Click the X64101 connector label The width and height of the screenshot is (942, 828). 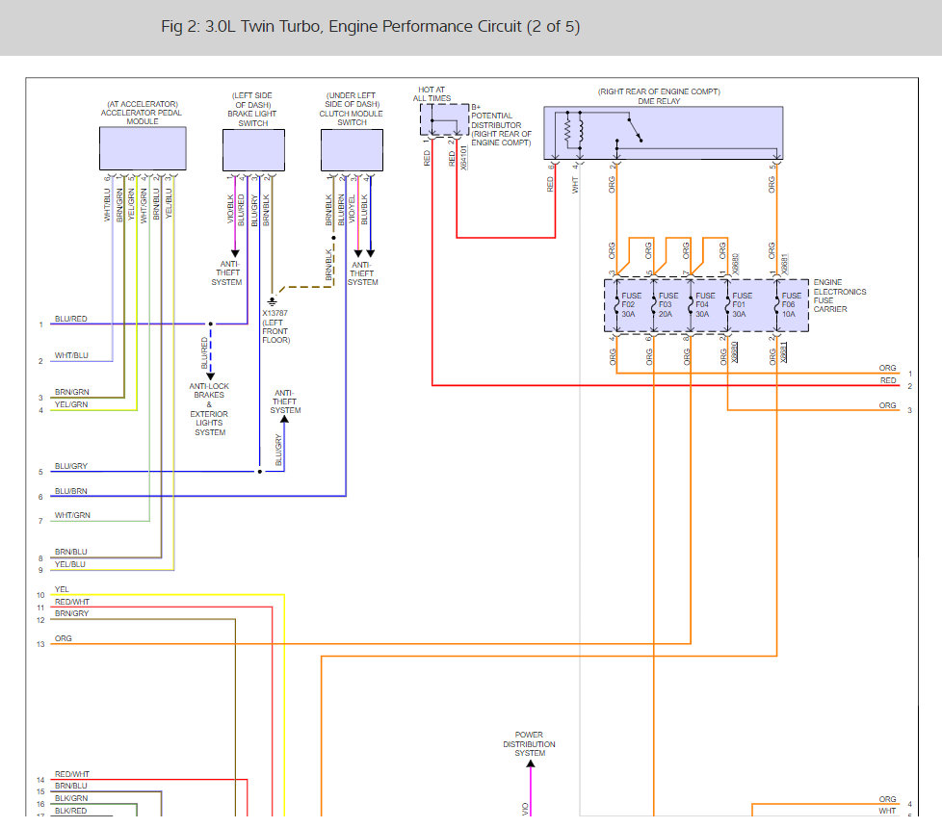pyautogui.click(x=464, y=157)
